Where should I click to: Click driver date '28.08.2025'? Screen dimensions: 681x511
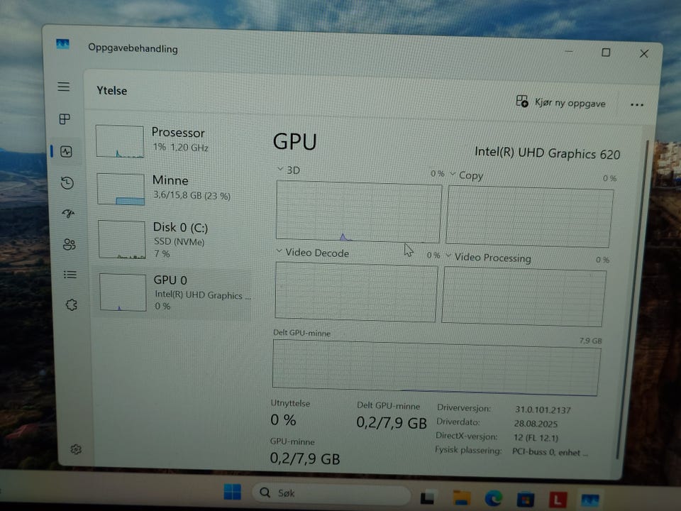tap(536, 423)
